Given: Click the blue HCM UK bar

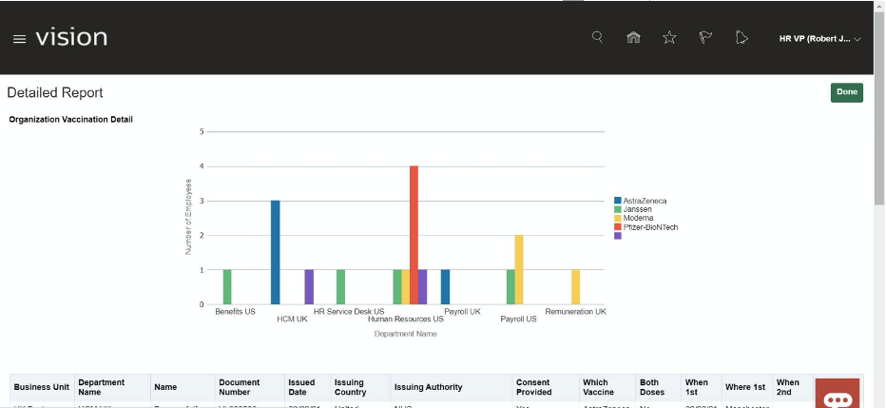Looking at the screenshot, I should [276, 252].
